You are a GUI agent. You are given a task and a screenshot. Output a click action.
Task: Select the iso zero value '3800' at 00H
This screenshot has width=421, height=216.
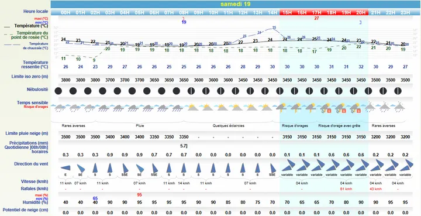[65, 80]
